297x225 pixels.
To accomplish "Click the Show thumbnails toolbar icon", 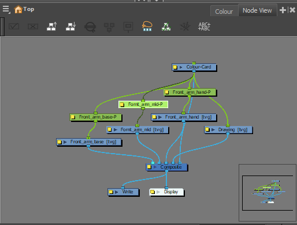I will click(x=128, y=27).
